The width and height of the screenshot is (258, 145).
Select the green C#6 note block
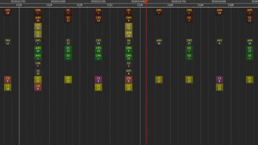click(98, 57)
